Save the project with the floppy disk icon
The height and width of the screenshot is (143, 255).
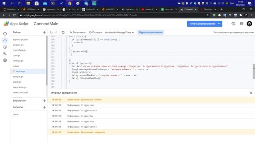point(63,33)
